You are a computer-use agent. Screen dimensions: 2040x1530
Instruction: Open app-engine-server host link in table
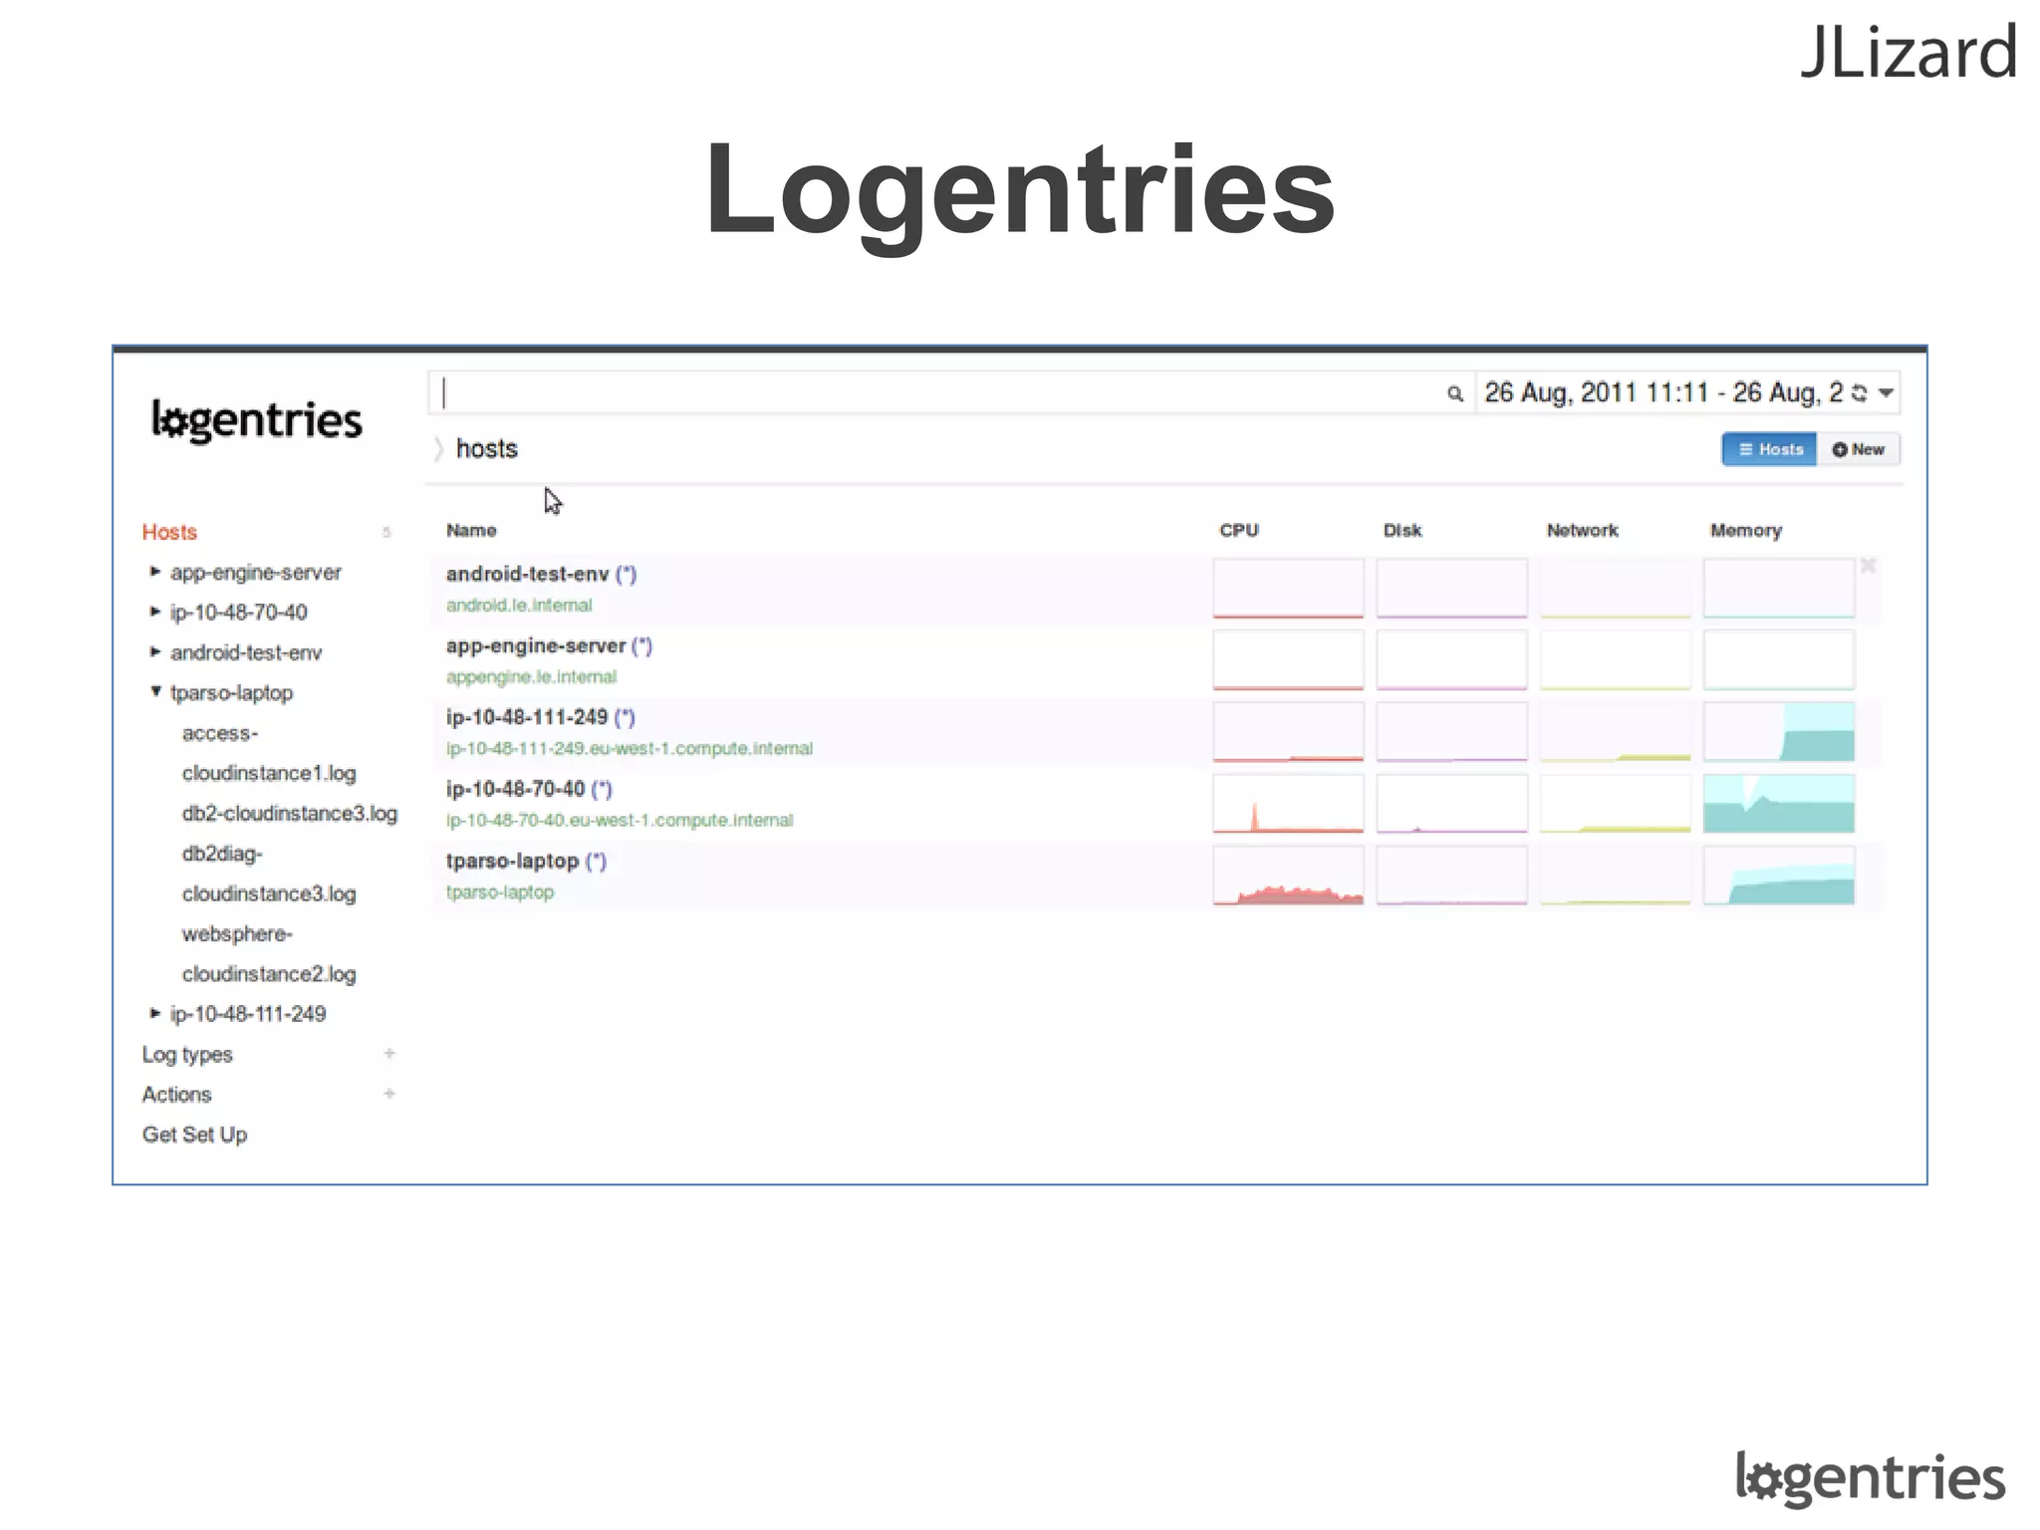536,645
